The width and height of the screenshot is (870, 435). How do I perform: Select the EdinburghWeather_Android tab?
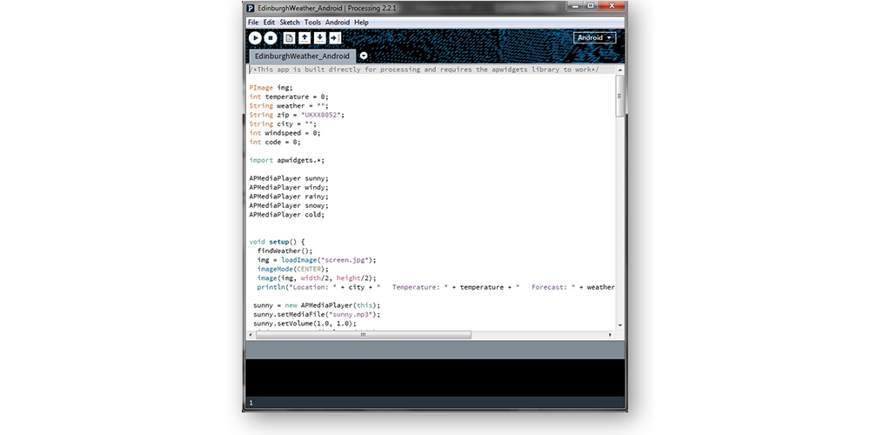pos(303,56)
